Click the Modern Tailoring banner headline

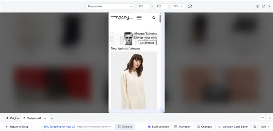[146, 33]
